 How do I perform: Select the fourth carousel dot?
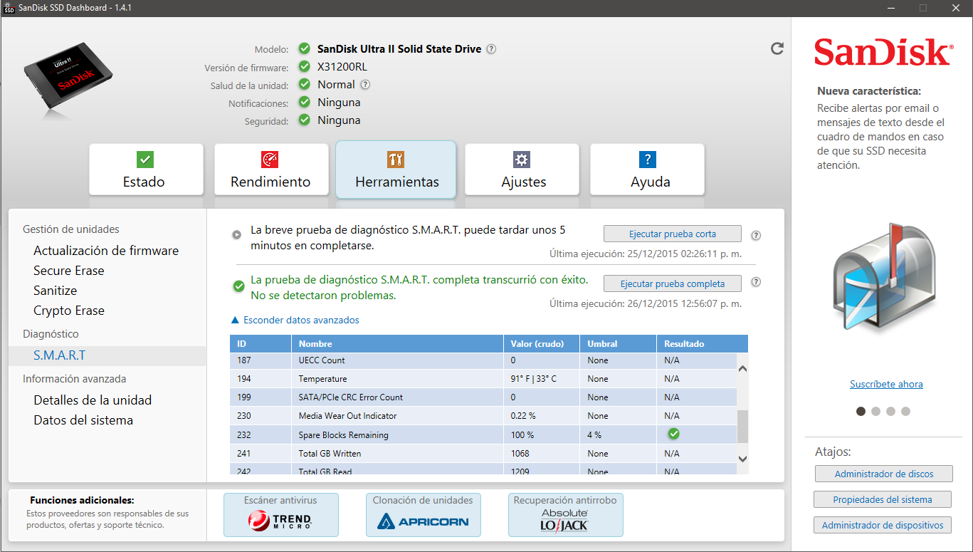905,411
